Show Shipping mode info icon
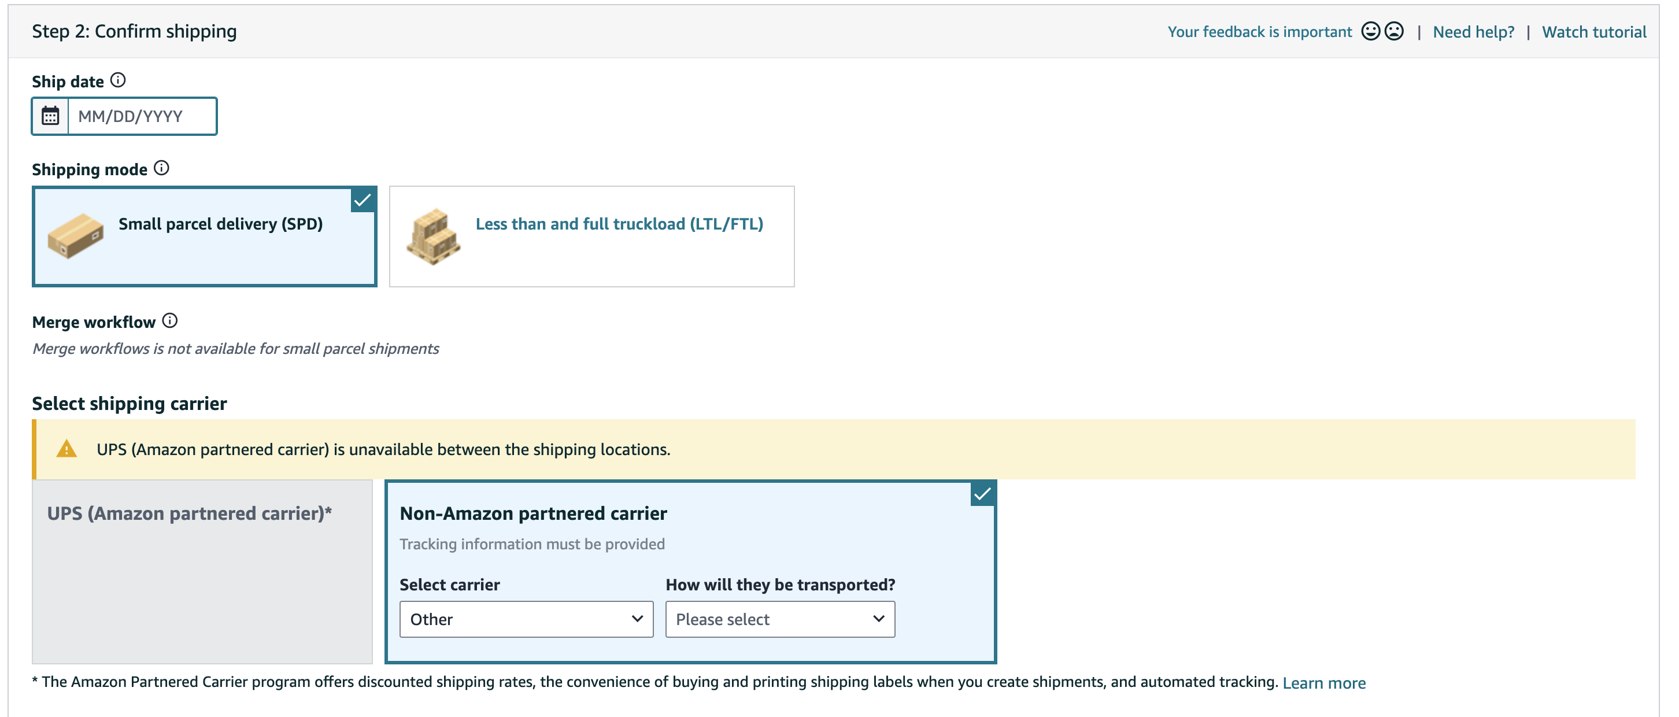 pyautogui.click(x=162, y=168)
